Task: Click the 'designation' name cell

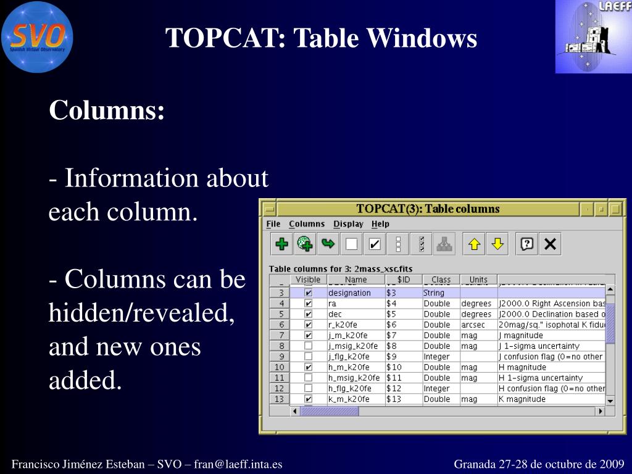Action: click(356, 293)
